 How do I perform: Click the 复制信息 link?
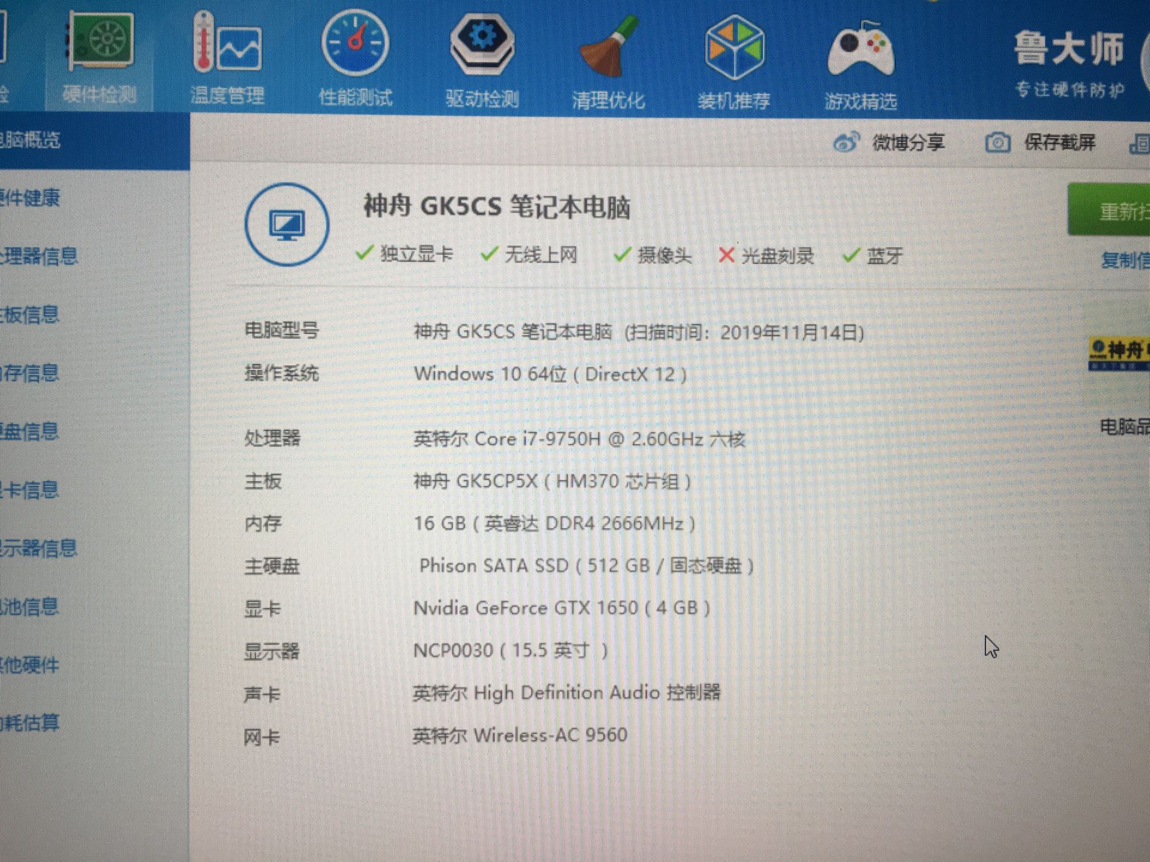point(1124,260)
